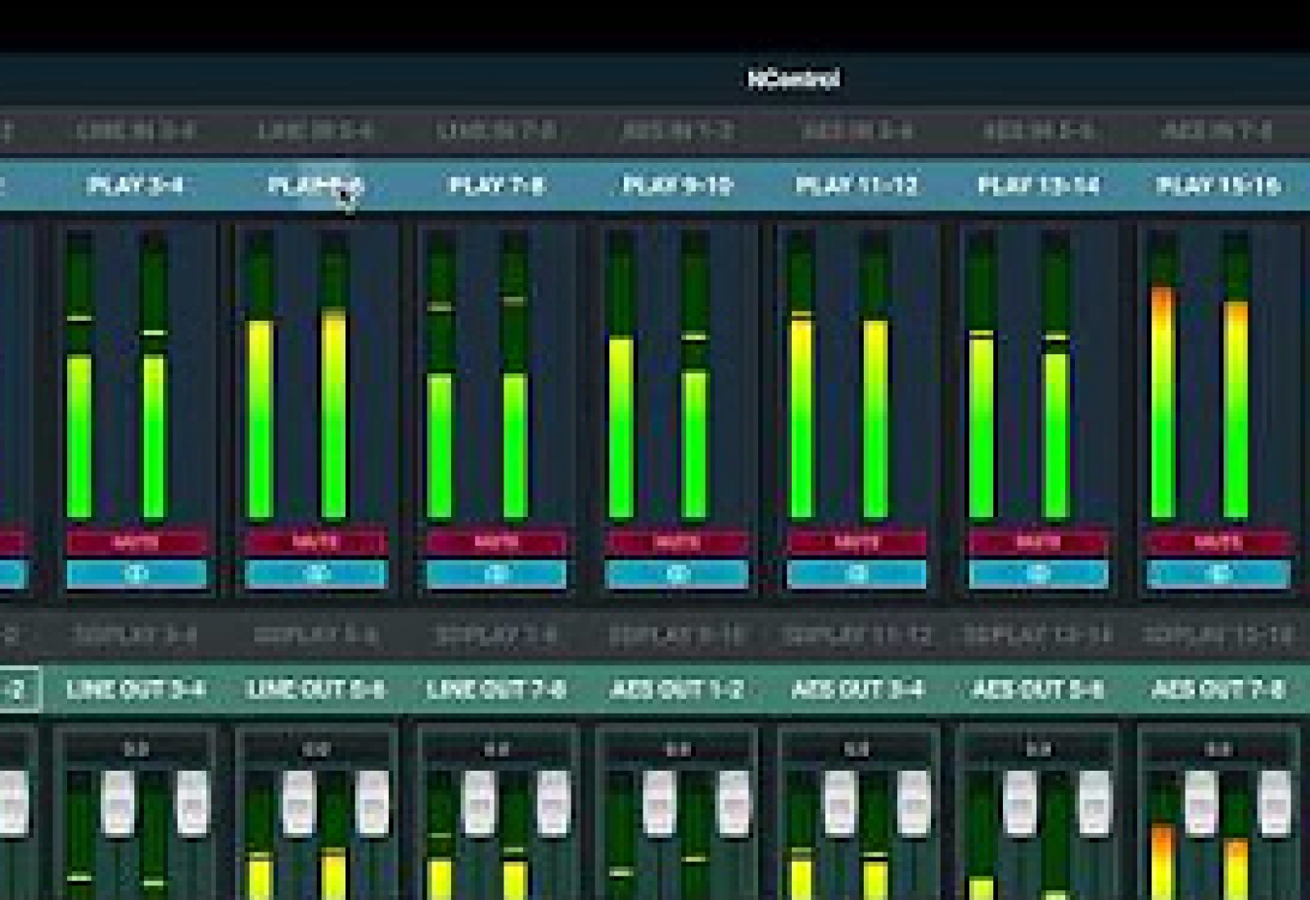Click the PLAY 3-4 channel header

(136, 186)
